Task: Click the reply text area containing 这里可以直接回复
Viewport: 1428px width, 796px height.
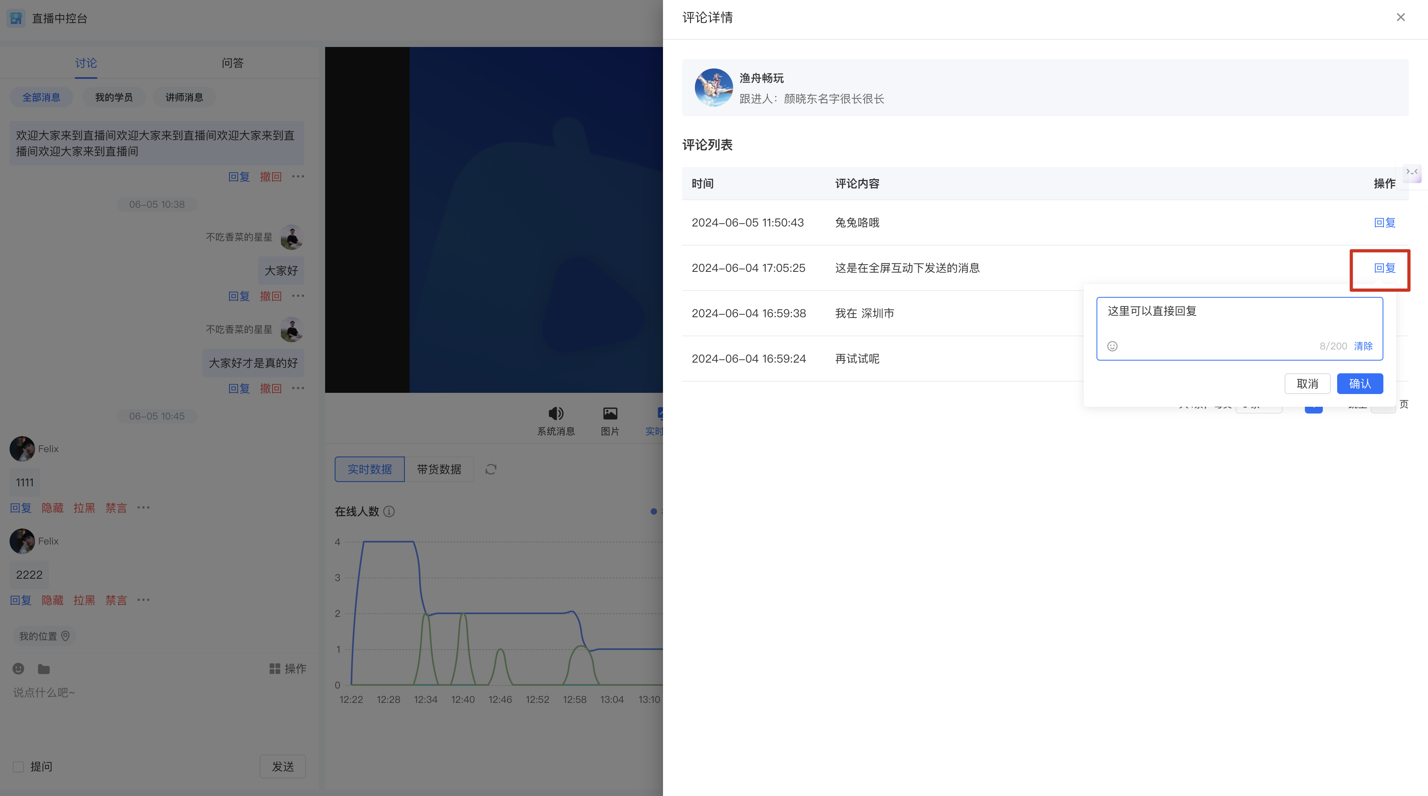Action: point(1240,329)
